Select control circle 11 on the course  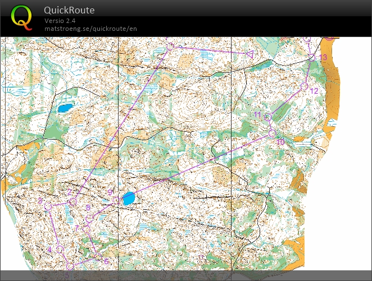coord(268,117)
